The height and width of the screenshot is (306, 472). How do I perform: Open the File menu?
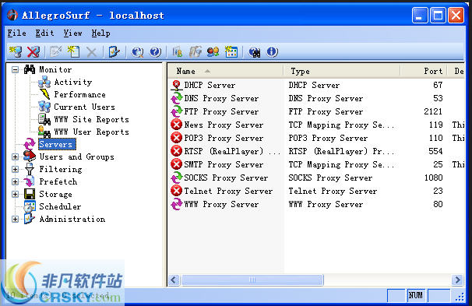17,33
